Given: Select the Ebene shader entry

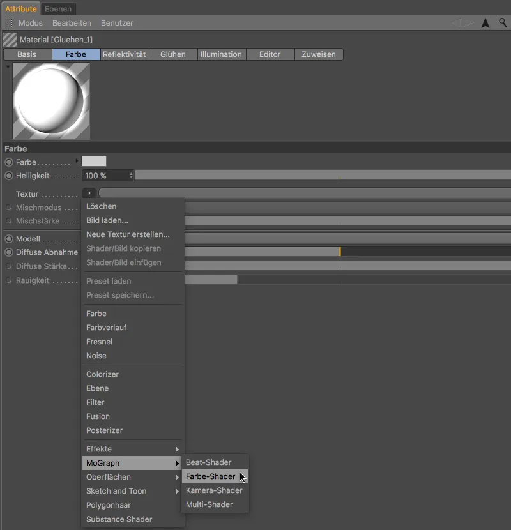Looking at the screenshot, I should tap(133, 388).
